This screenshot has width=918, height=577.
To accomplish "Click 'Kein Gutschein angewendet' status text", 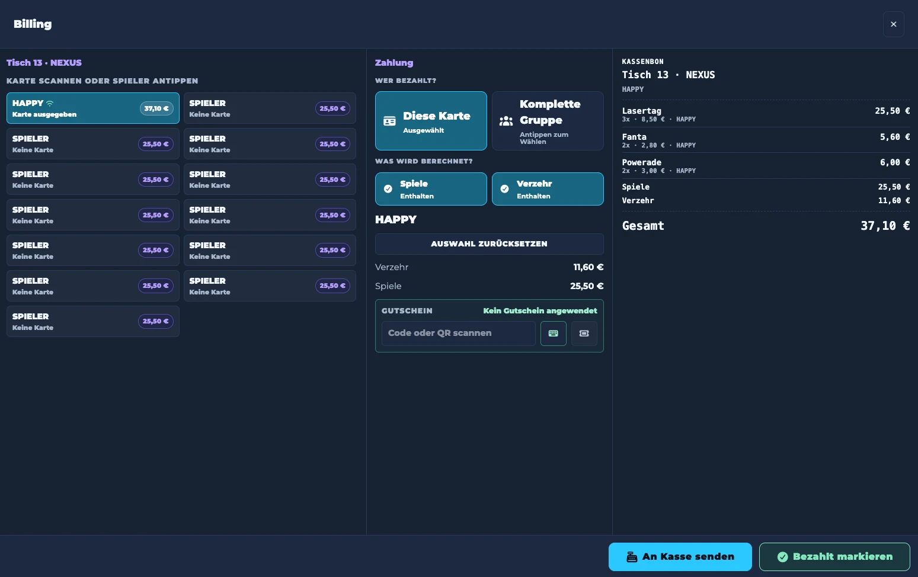I will click(540, 311).
